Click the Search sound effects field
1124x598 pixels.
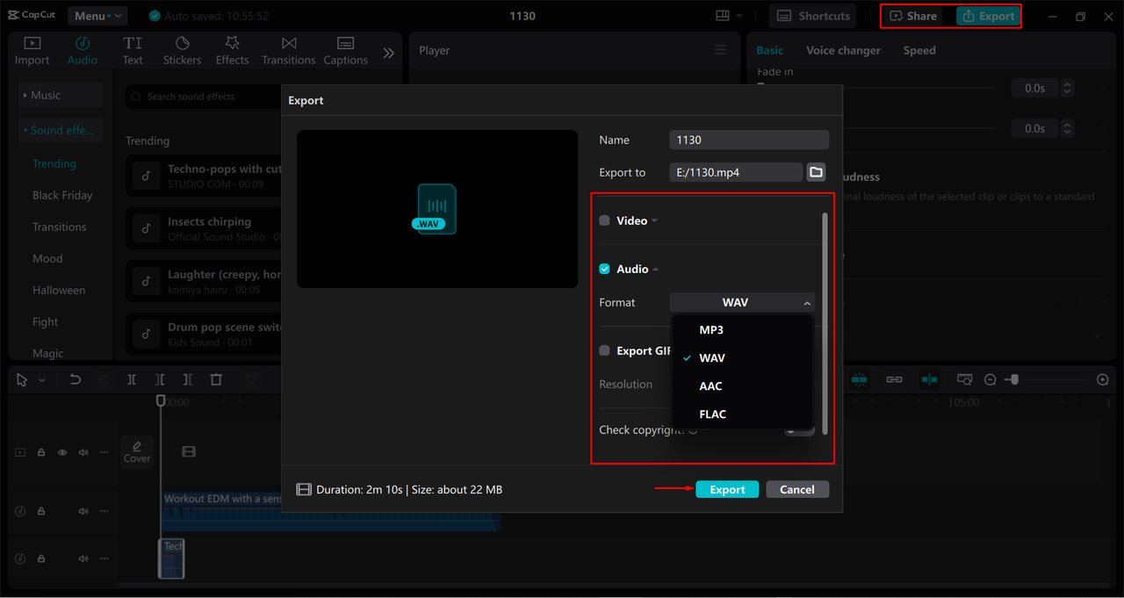coord(204,97)
